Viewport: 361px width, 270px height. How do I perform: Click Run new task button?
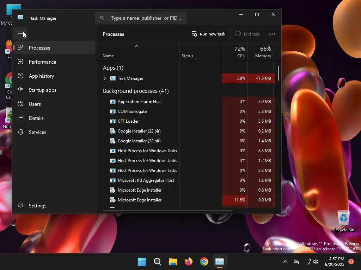coord(208,34)
